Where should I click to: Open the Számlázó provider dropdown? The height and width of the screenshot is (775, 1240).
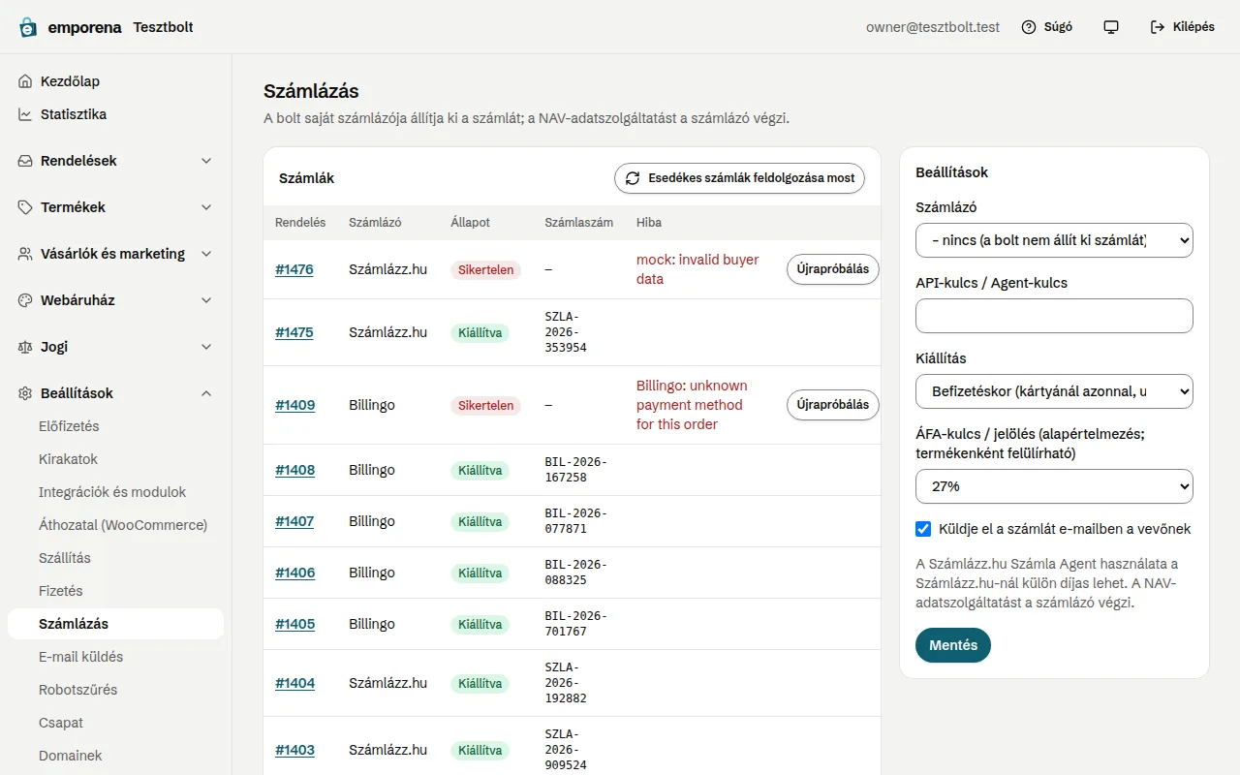click(1054, 239)
